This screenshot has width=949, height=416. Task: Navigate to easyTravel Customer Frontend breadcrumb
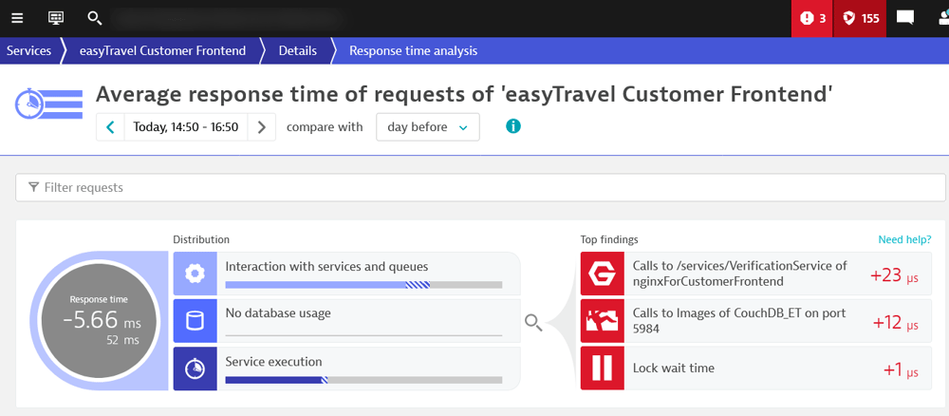pos(163,51)
